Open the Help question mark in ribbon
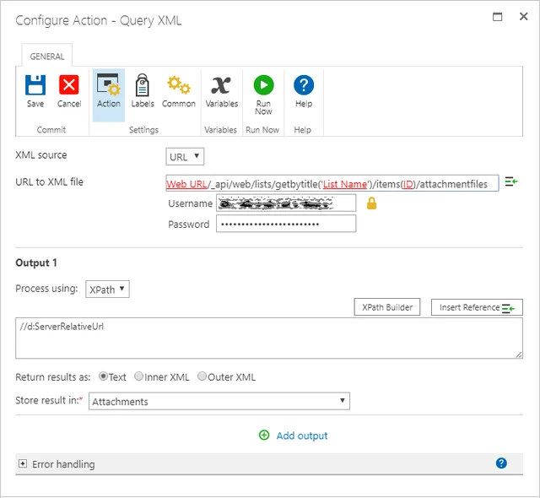This screenshot has height=498, width=540. (304, 84)
